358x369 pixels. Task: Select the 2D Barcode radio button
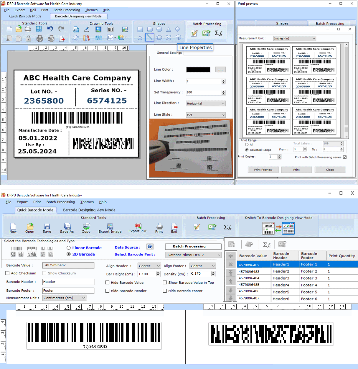pyautogui.click(x=69, y=254)
